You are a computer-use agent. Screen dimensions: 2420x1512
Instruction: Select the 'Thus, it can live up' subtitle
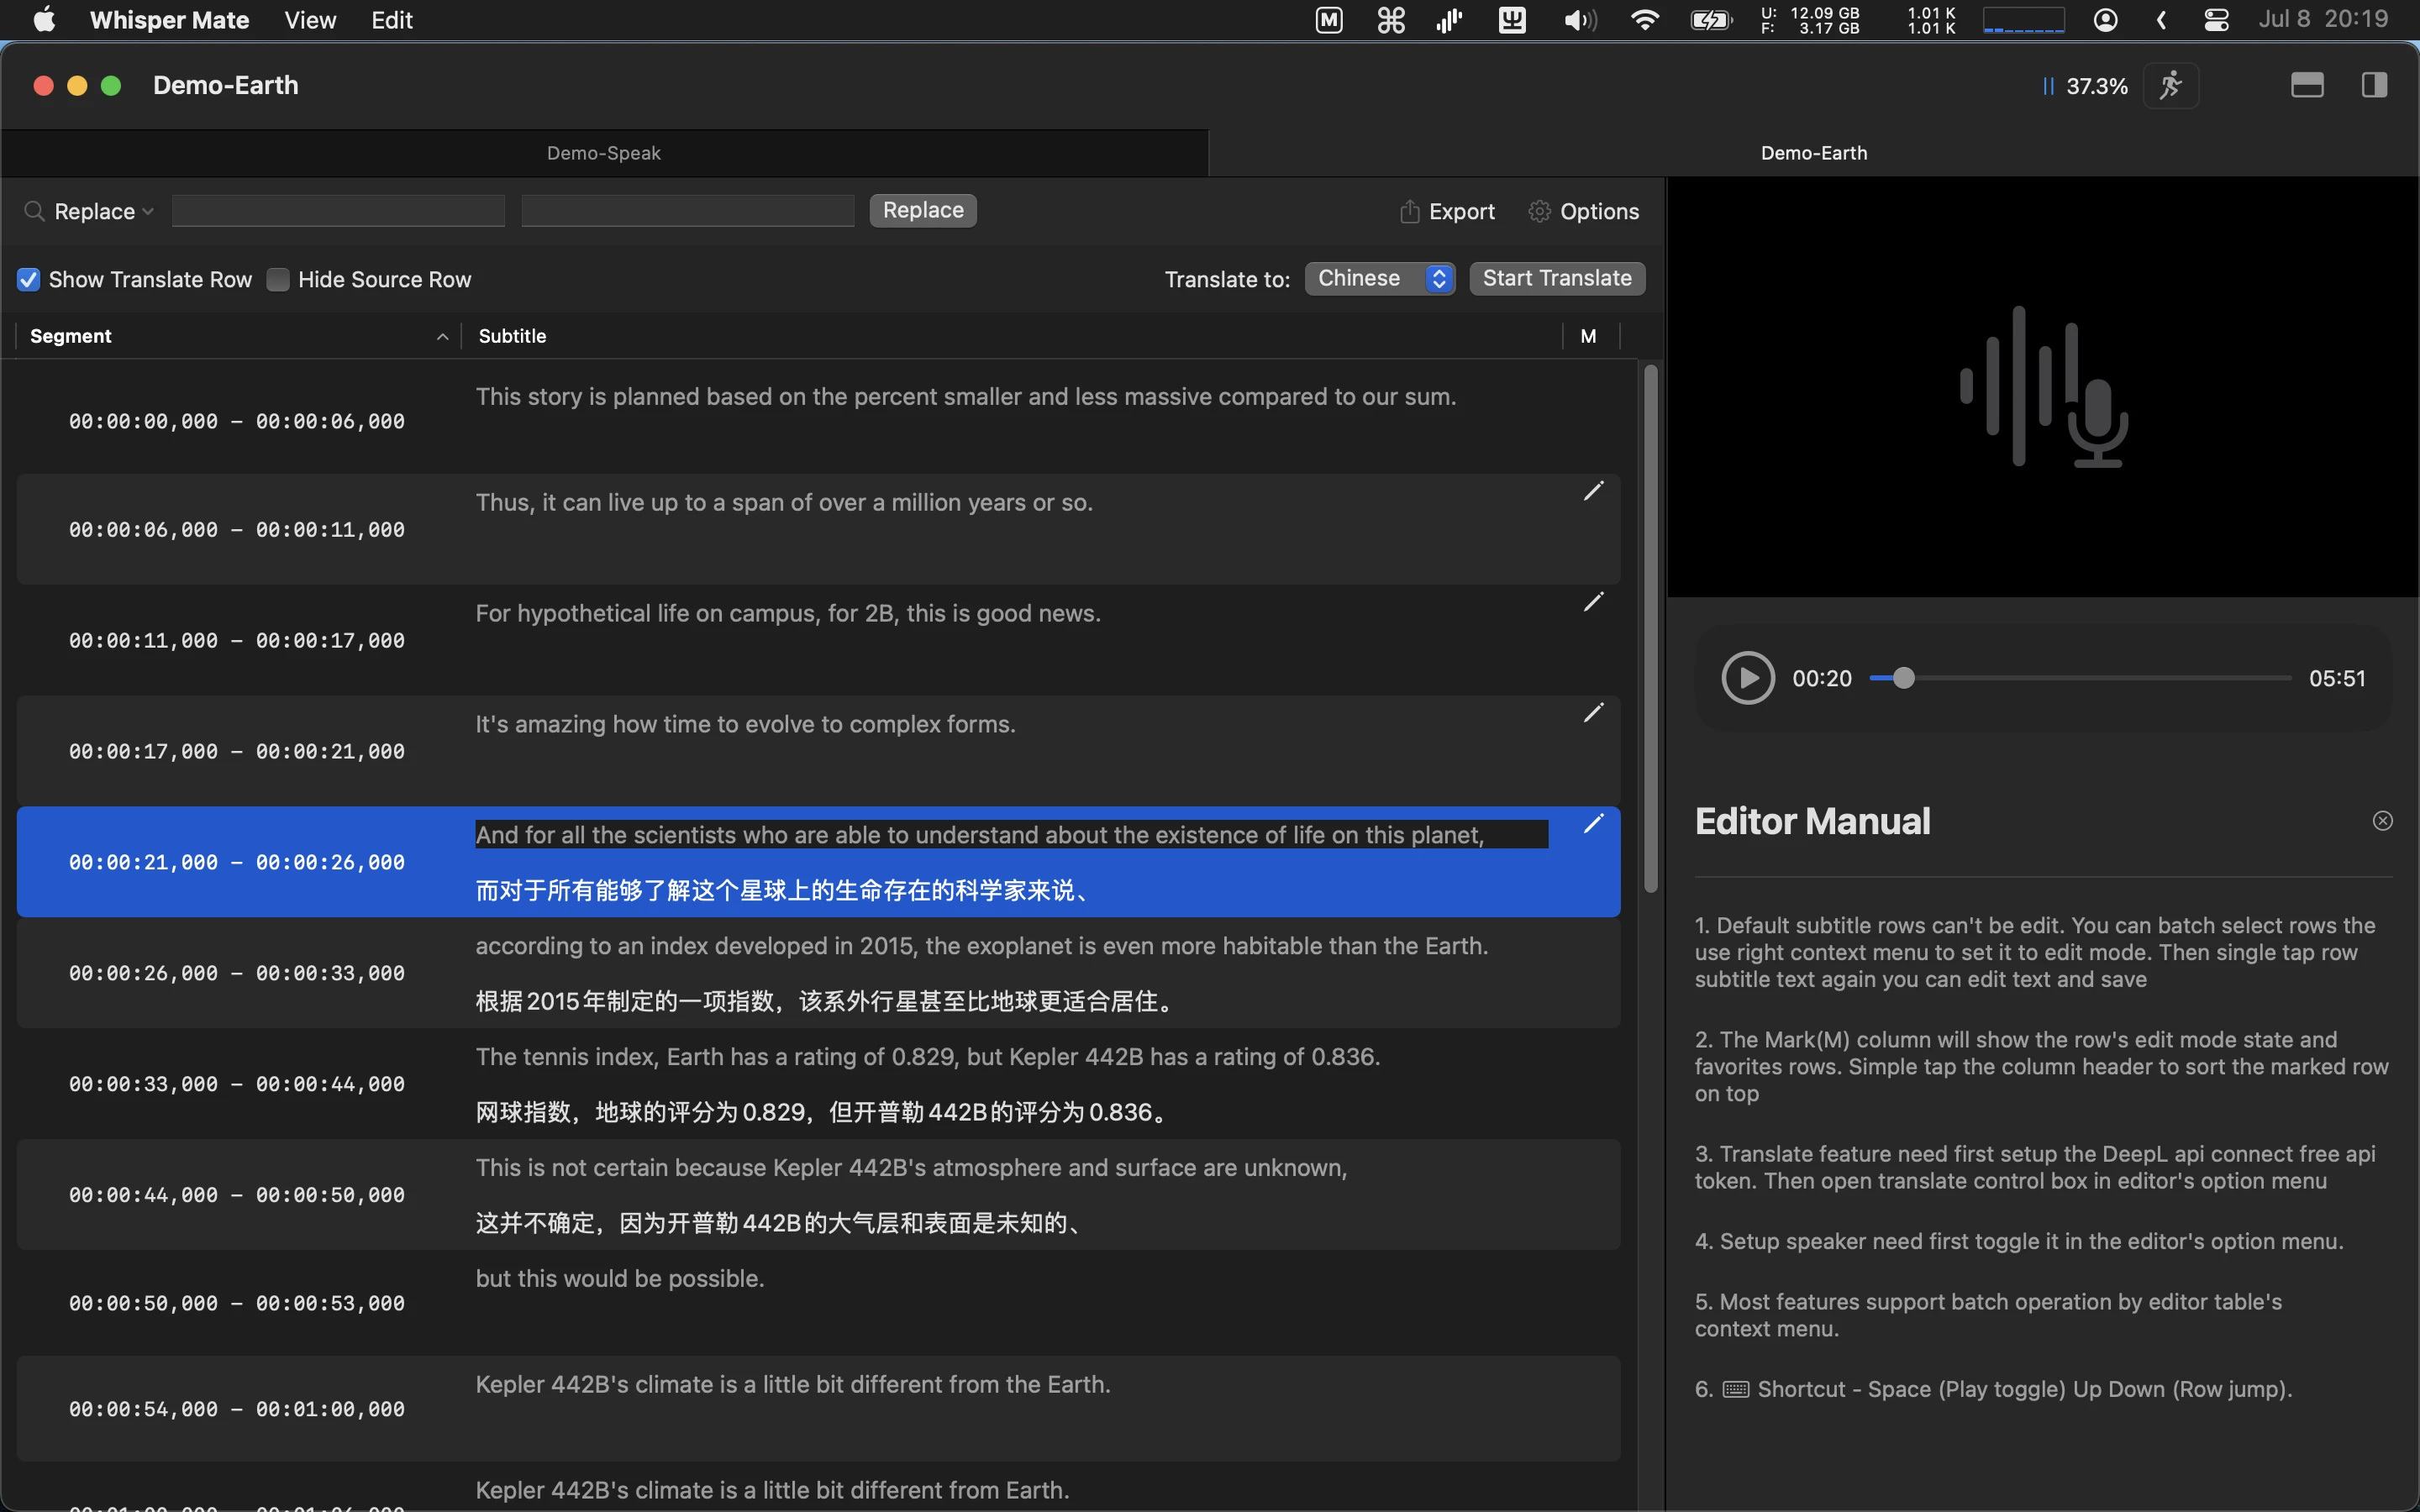tap(784, 503)
